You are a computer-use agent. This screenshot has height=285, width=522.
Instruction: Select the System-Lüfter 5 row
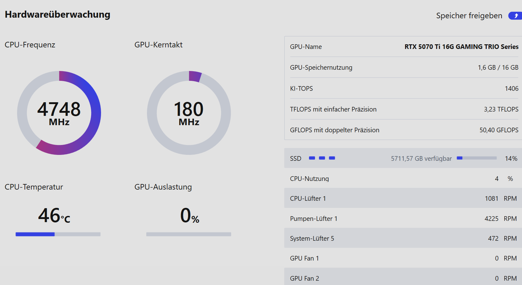403,238
